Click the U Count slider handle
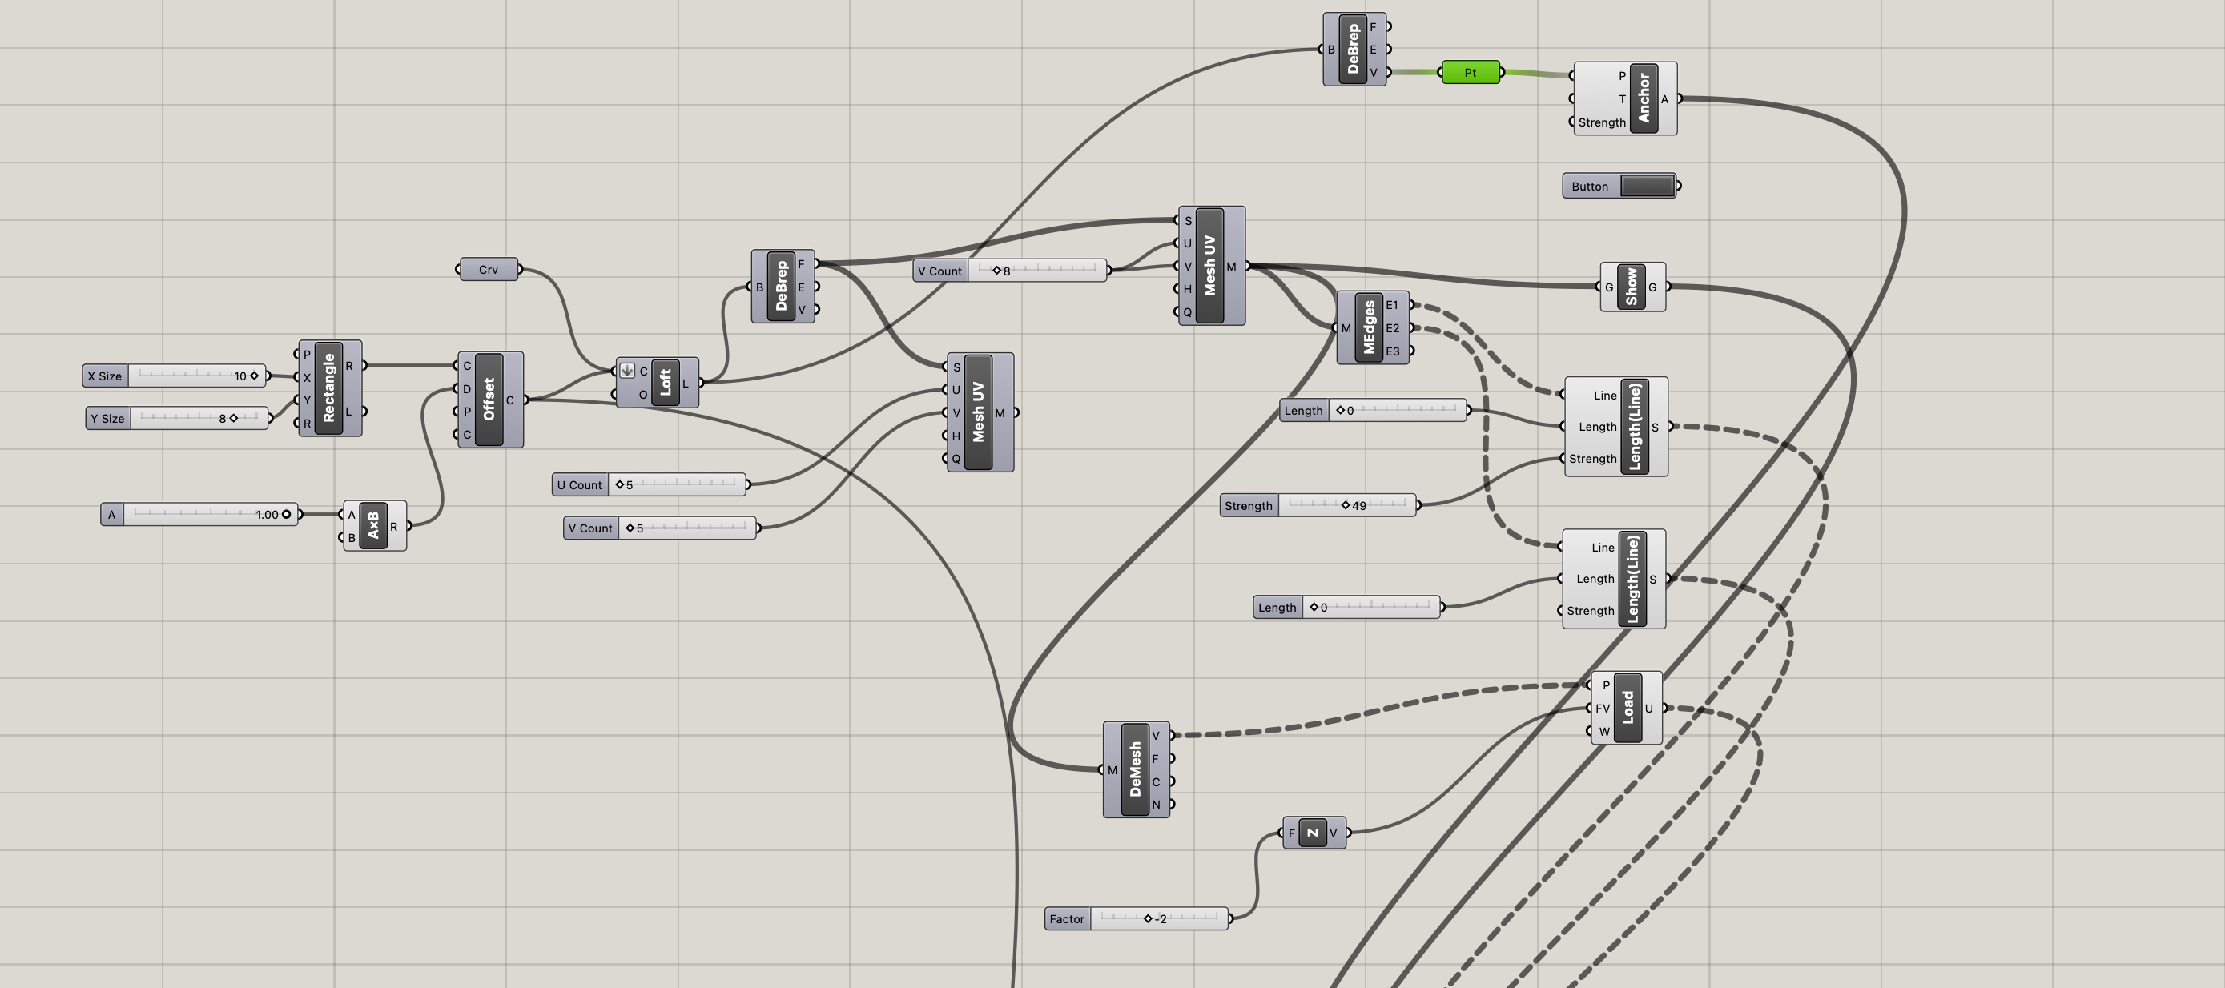 (x=619, y=484)
